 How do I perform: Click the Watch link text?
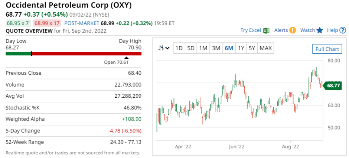point(307,30)
